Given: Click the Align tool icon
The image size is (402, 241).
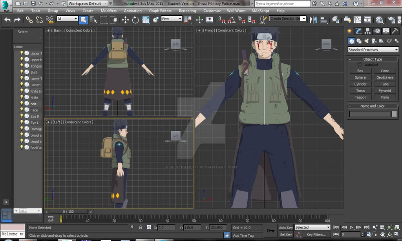Looking at the screenshot, I should click(323, 20).
